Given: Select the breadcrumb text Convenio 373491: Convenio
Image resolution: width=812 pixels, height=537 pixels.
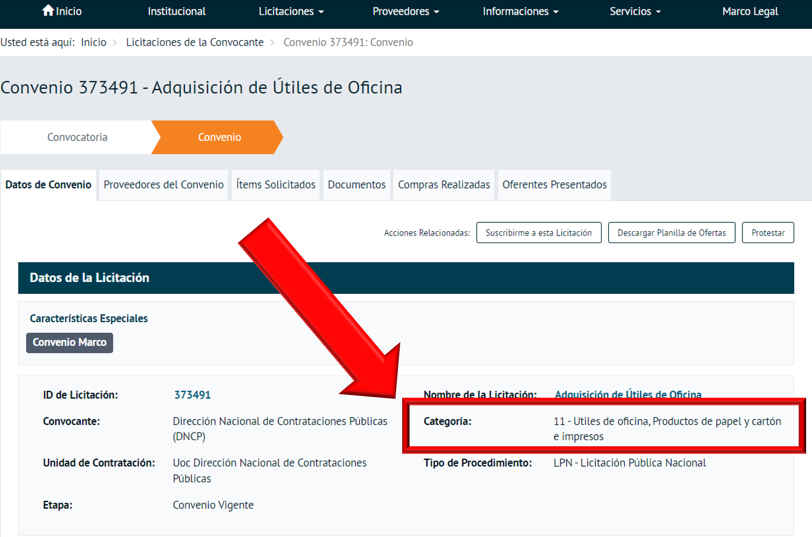Looking at the screenshot, I should pyautogui.click(x=348, y=42).
